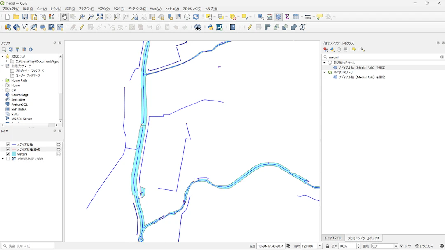Click the Refresh map icon
The image size is (445, 250).
[x=196, y=17]
